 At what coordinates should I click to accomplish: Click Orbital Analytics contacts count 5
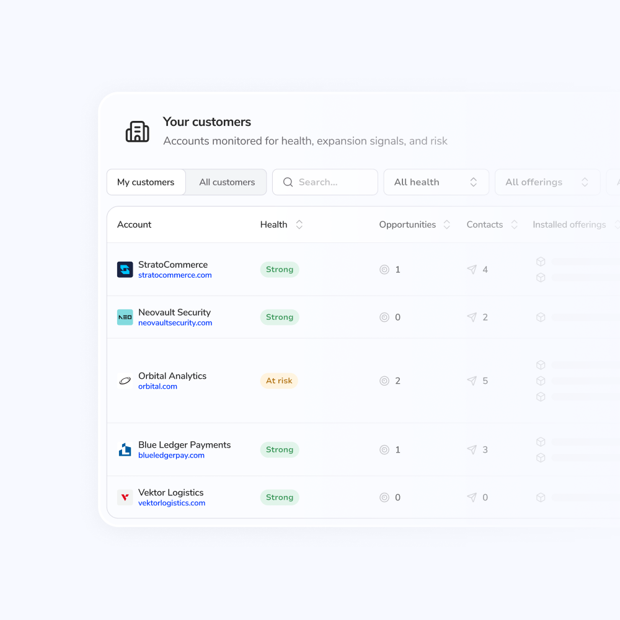(x=485, y=381)
